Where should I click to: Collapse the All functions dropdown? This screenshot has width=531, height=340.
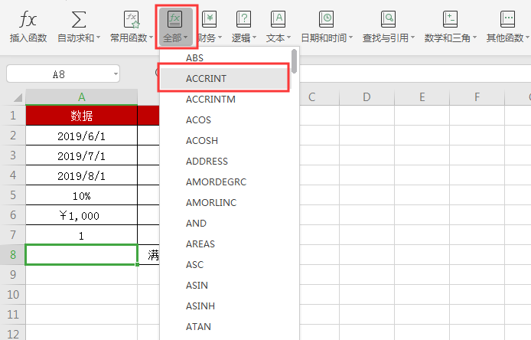tap(177, 25)
